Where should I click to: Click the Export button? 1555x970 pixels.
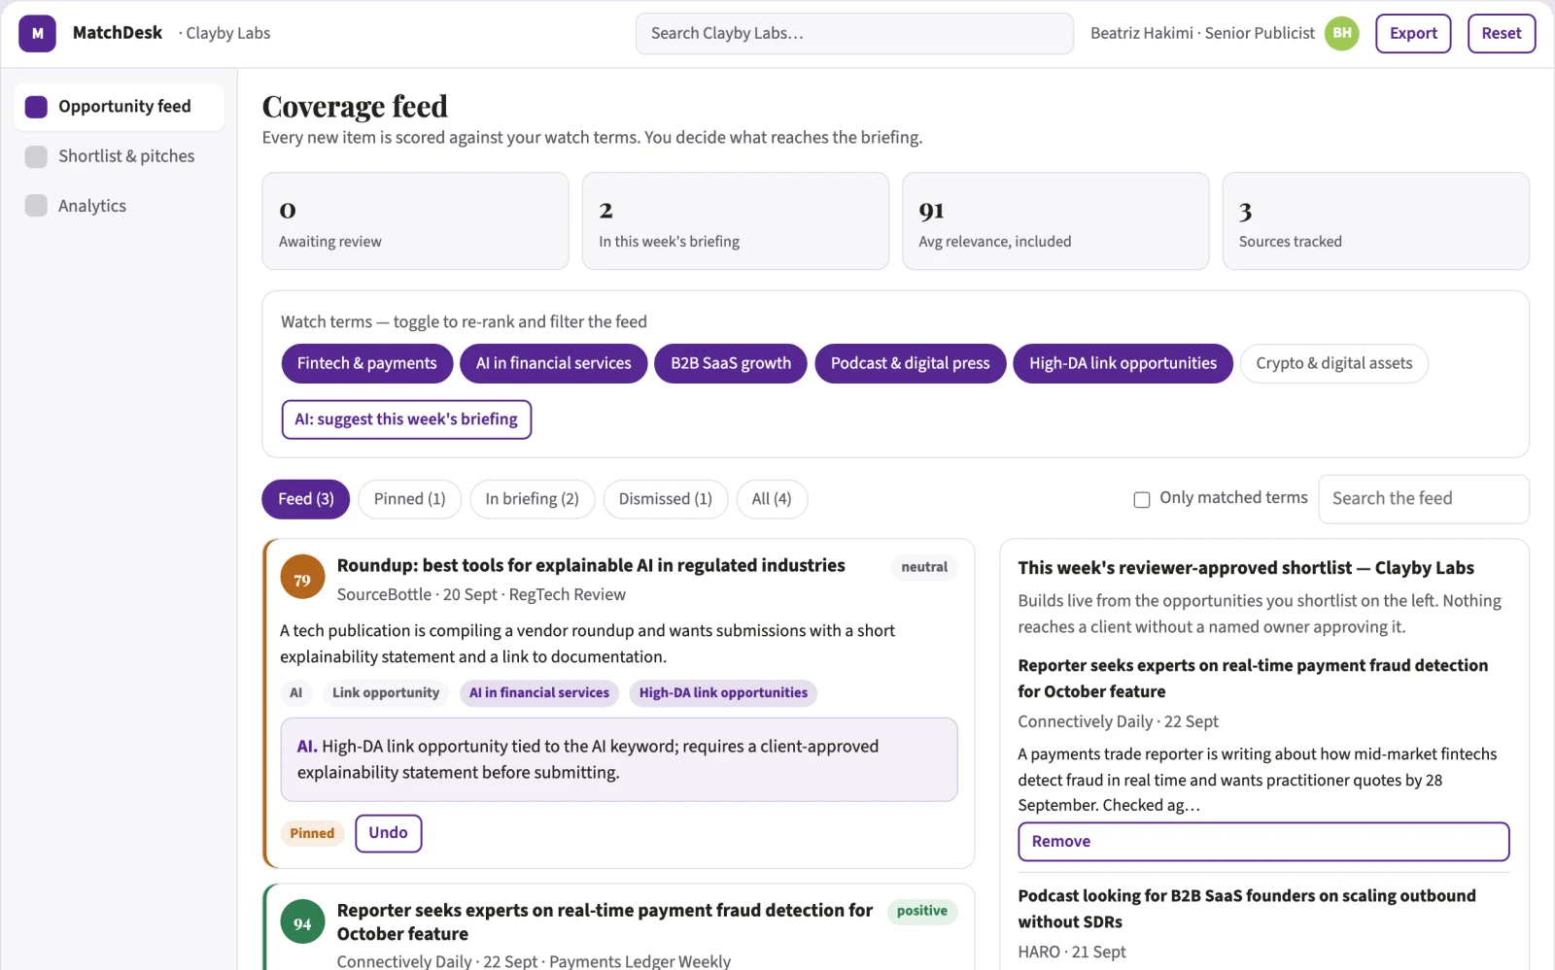tap(1413, 33)
